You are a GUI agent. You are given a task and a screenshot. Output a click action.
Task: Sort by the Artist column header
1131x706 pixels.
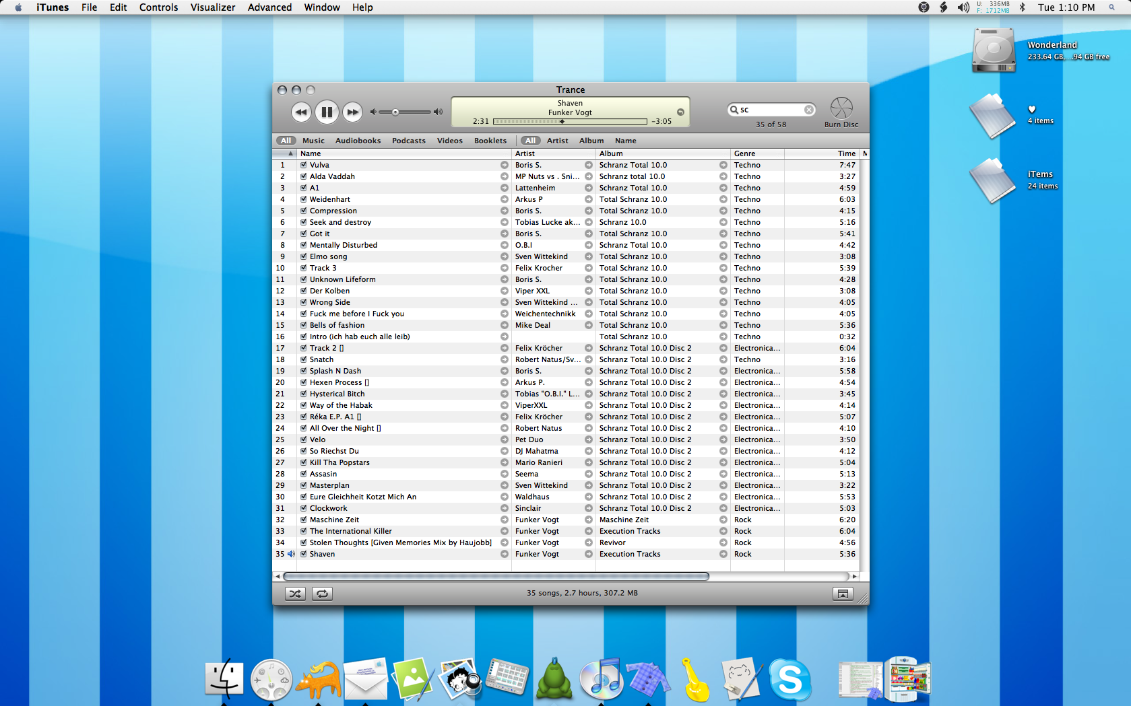pyautogui.click(x=554, y=153)
